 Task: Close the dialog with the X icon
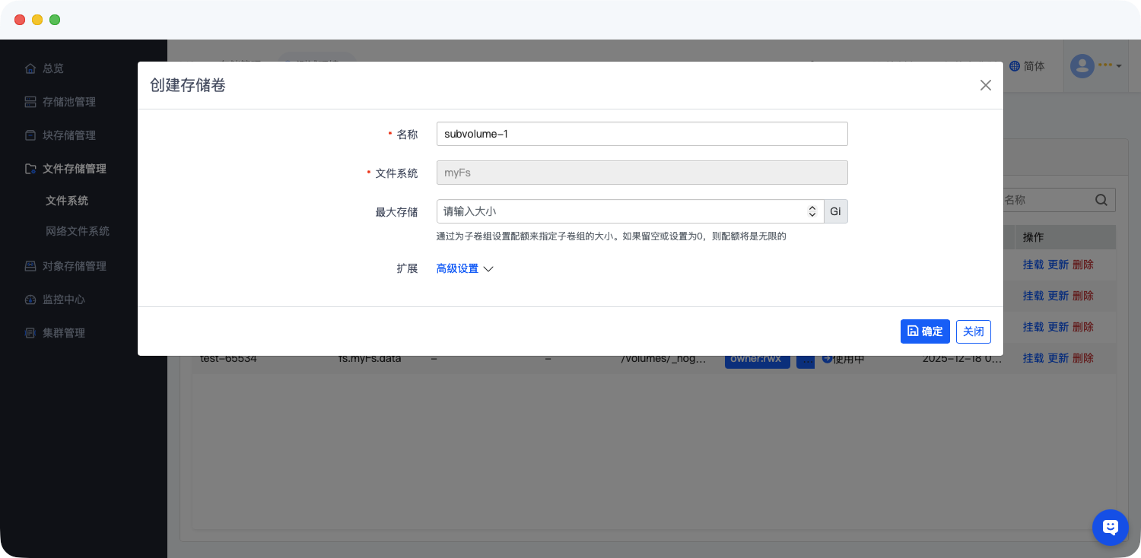(x=985, y=85)
